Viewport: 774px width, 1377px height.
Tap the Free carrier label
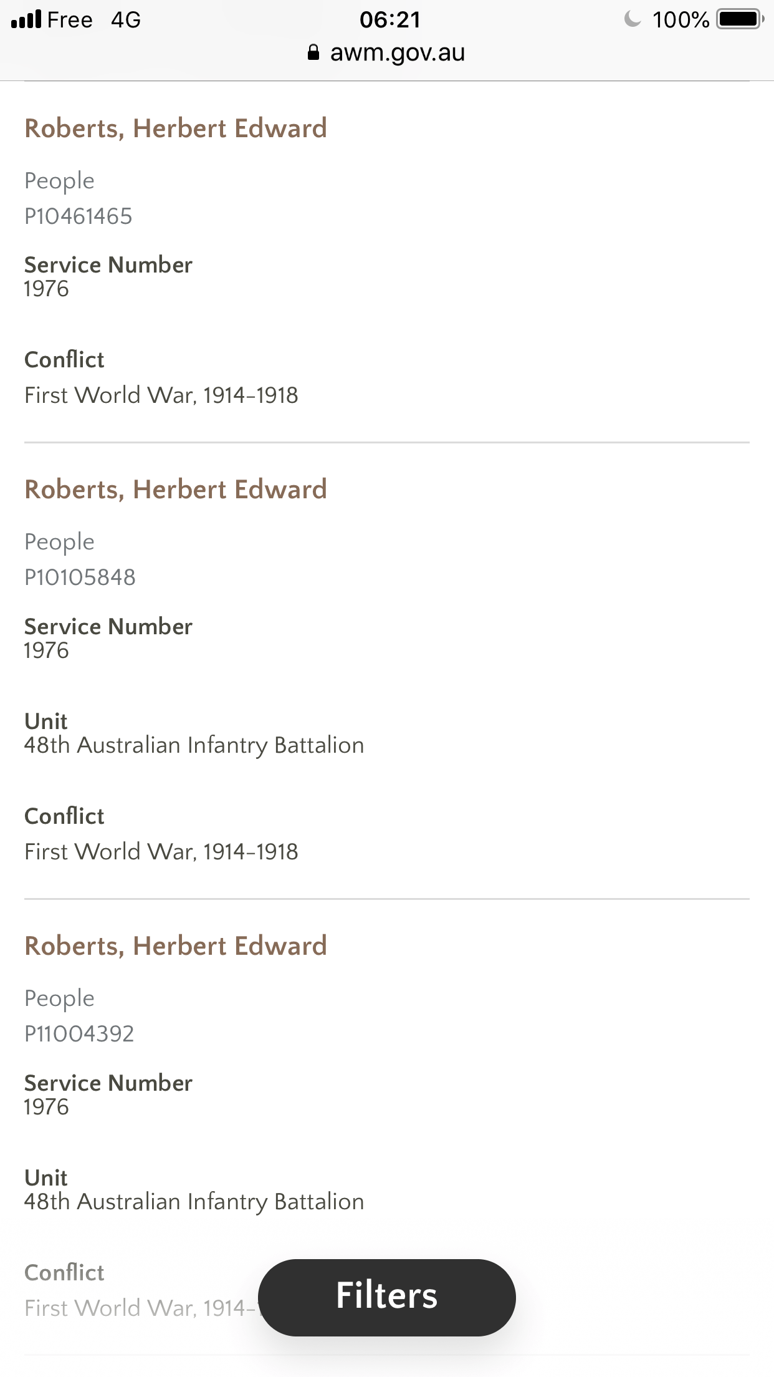[70, 20]
